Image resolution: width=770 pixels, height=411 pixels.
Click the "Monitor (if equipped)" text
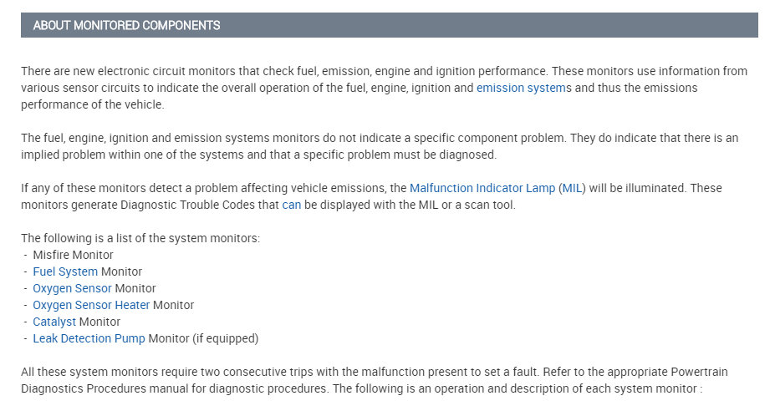coord(203,338)
